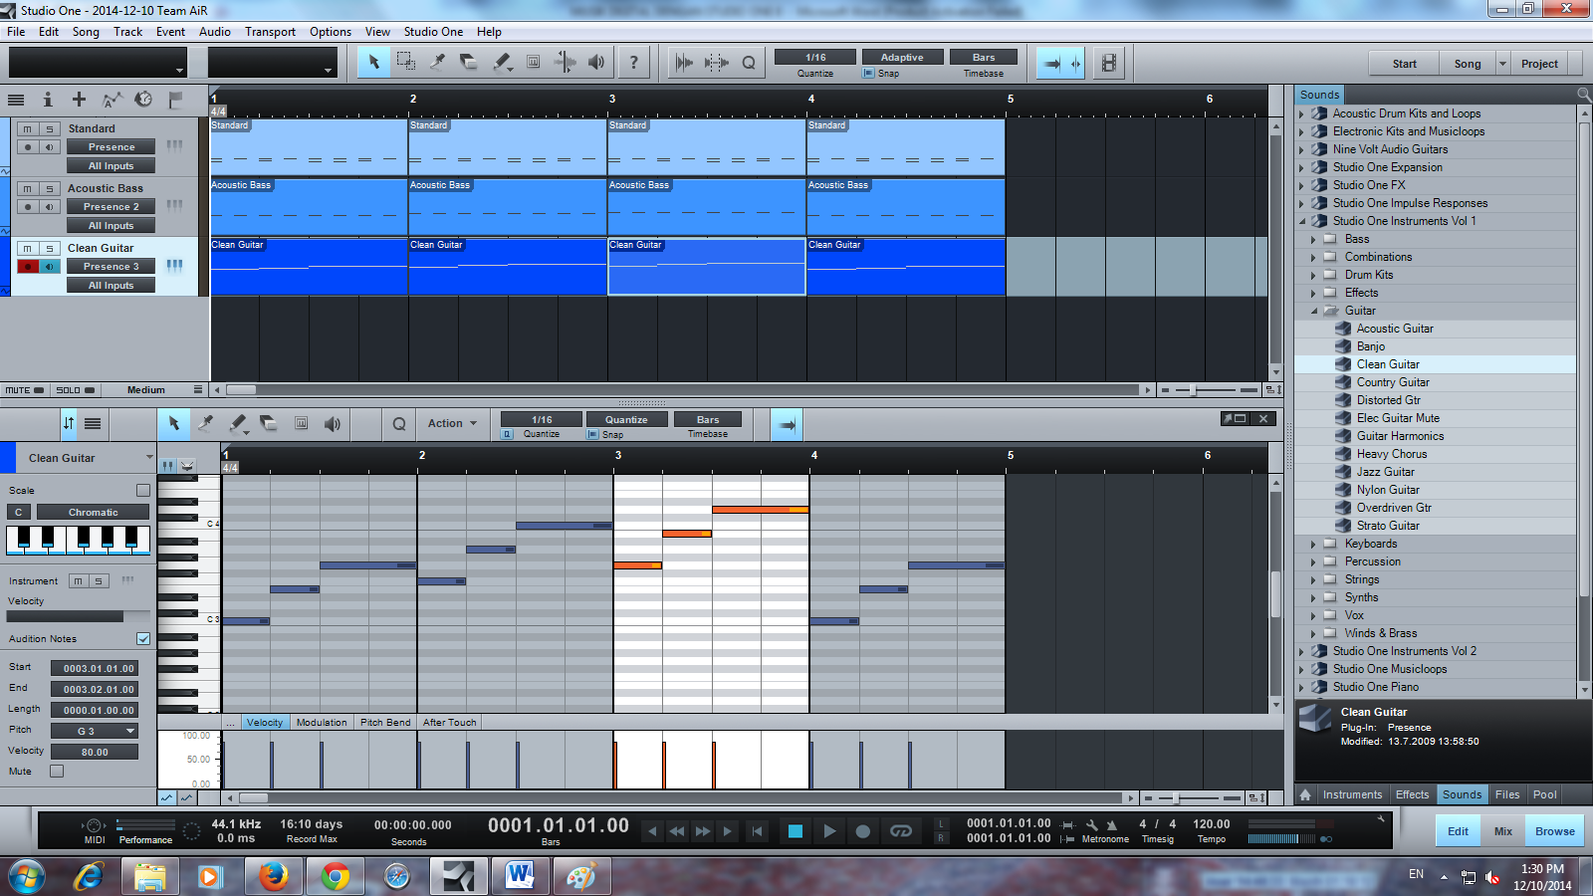Click the Quantize Q icon in main toolbar
The width and height of the screenshot is (1593, 896).
pos(749,63)
